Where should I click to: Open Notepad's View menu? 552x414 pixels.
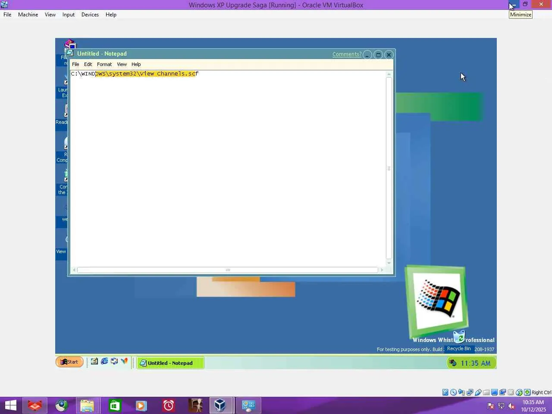(122, 64)
